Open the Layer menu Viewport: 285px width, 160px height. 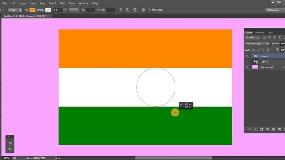[x=33, y=3]
